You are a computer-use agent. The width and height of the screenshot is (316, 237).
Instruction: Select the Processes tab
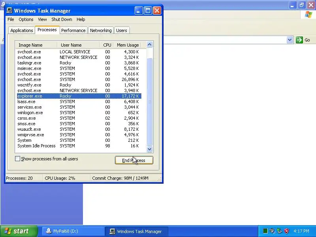47,30
